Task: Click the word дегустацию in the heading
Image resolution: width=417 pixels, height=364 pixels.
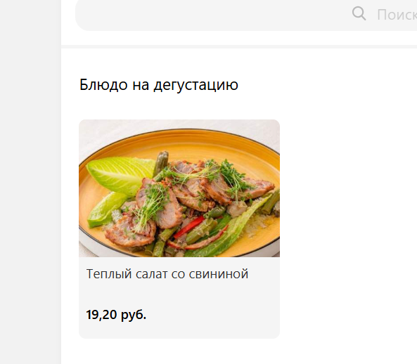Action: click(195, 85)
